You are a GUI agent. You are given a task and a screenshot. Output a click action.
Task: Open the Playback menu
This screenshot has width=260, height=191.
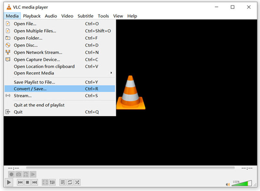pos(32,16)
